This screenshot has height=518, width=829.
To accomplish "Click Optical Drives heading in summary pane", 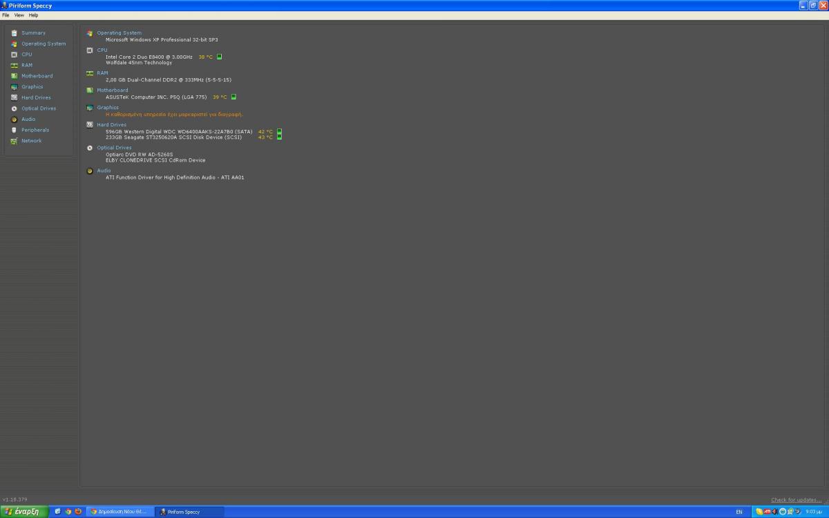I will (x=114, y=147).
